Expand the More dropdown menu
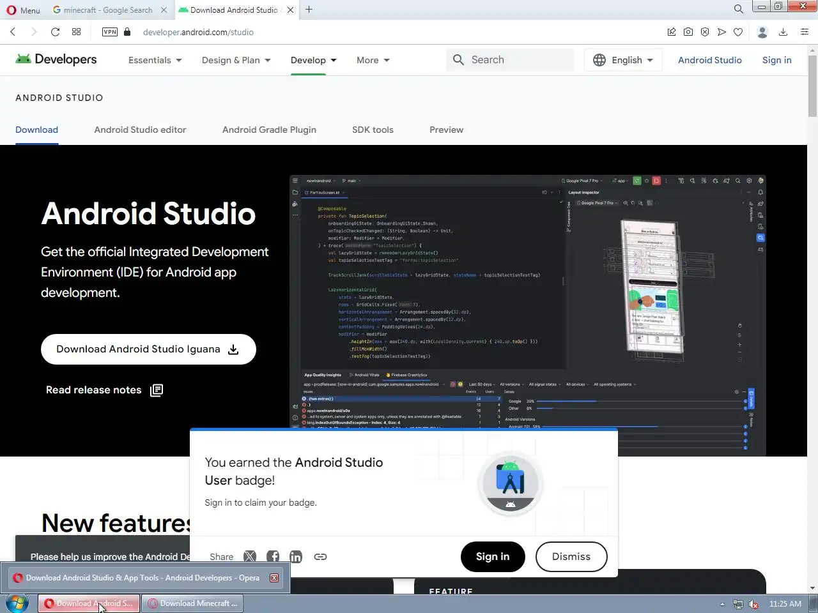818x613 pixels. tap(373, 60)
